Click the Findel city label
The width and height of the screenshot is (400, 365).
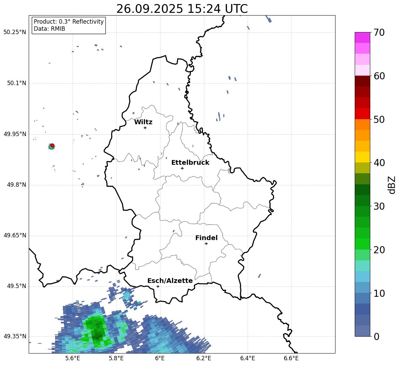click(206, 238)
